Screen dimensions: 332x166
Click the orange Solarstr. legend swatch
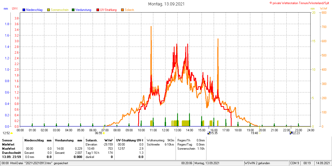pyautogui.click(x=122, y=10)
